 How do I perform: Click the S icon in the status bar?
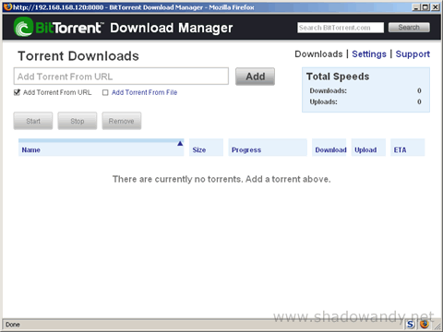pos(411,325)
